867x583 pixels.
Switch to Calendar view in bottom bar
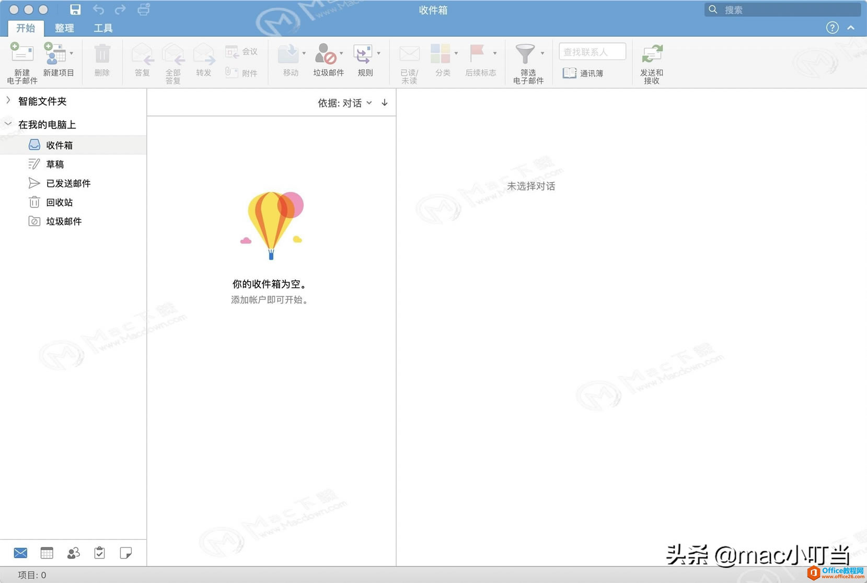[47, 553]
